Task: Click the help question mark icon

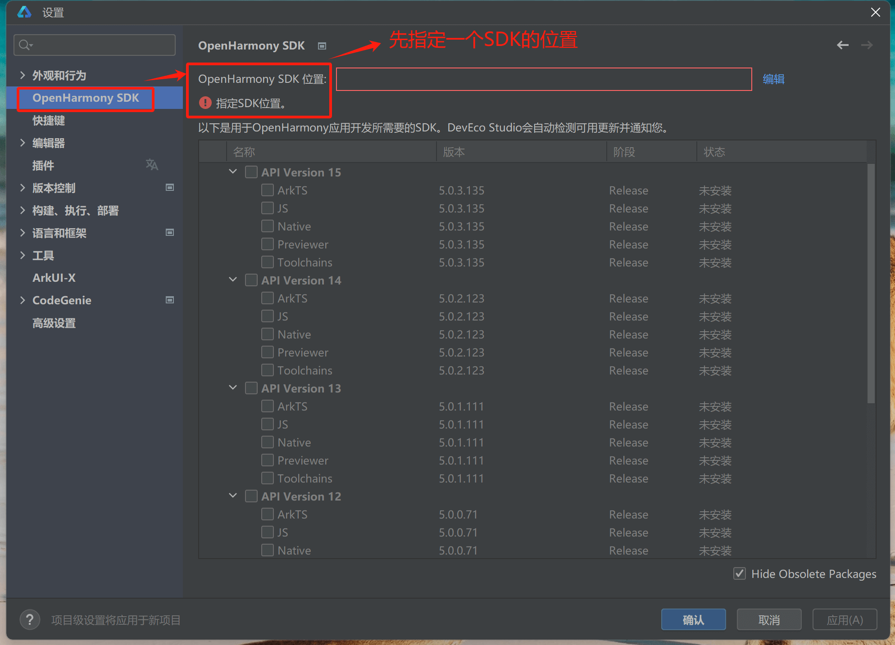Action: (30, 620)
